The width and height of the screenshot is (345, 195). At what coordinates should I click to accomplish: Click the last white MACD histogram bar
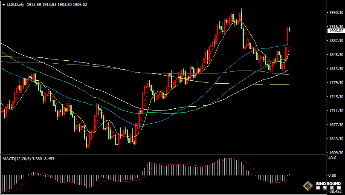289,175
